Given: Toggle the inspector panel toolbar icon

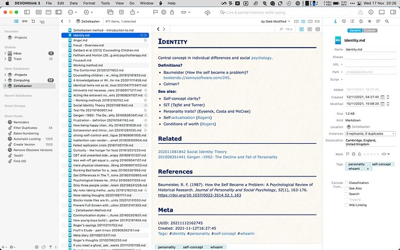Looking at the screenshot, I should pos(393,12).
